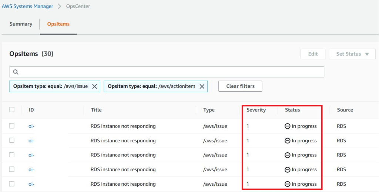Click the search magnifier icon

(x=16, y=72)
